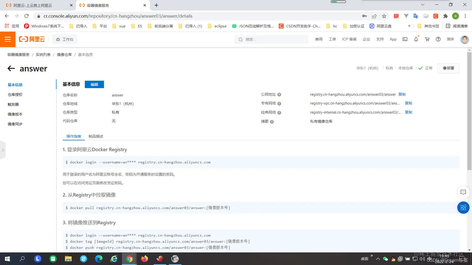Open the blue floating grid widget
The height and width of the screenshot is (265, 472).
[x=463, y=207]
